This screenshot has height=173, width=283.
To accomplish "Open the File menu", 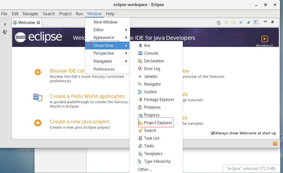I will point(4,14).
